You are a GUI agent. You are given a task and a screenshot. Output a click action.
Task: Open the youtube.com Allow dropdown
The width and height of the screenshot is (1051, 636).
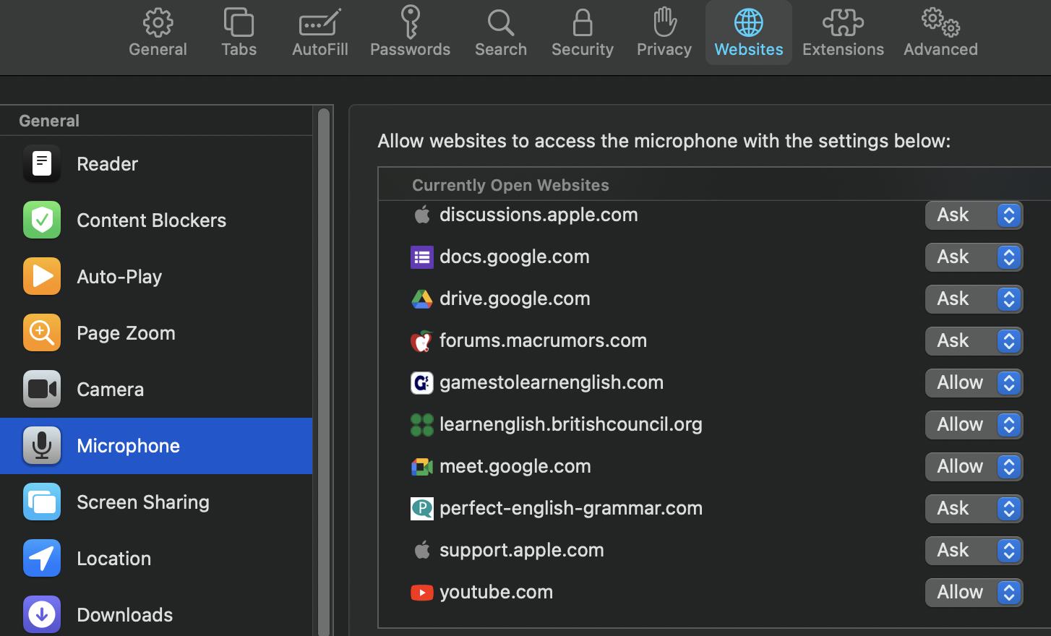[974, 592]
